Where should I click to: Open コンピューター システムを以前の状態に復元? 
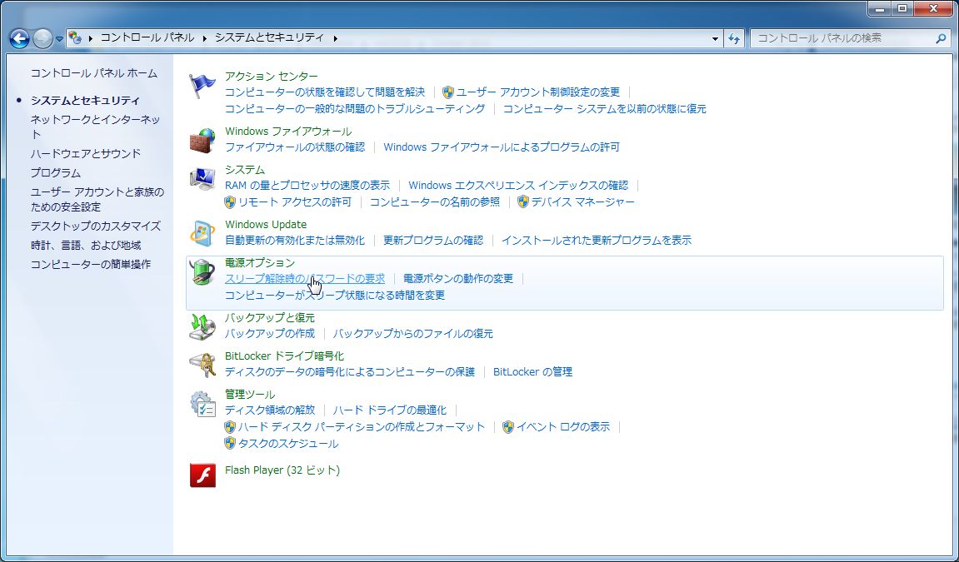coord(605,109)
